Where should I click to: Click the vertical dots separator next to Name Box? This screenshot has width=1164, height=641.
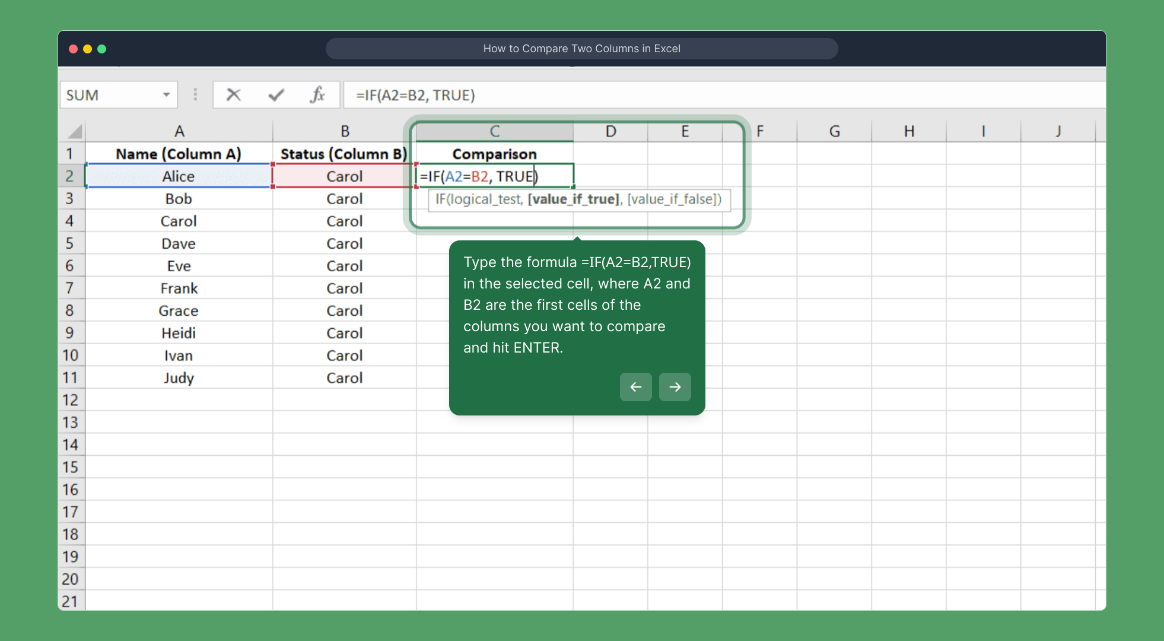pos(195,94)
